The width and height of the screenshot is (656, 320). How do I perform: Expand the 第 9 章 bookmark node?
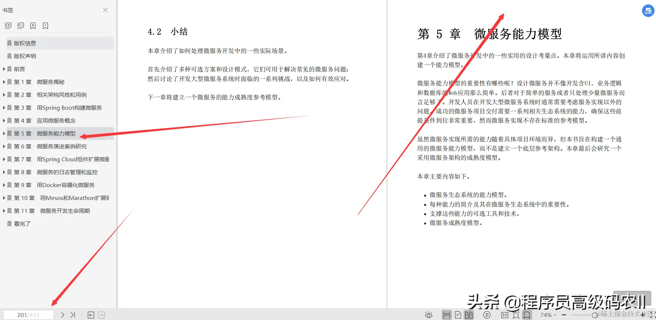click(4, 185)
